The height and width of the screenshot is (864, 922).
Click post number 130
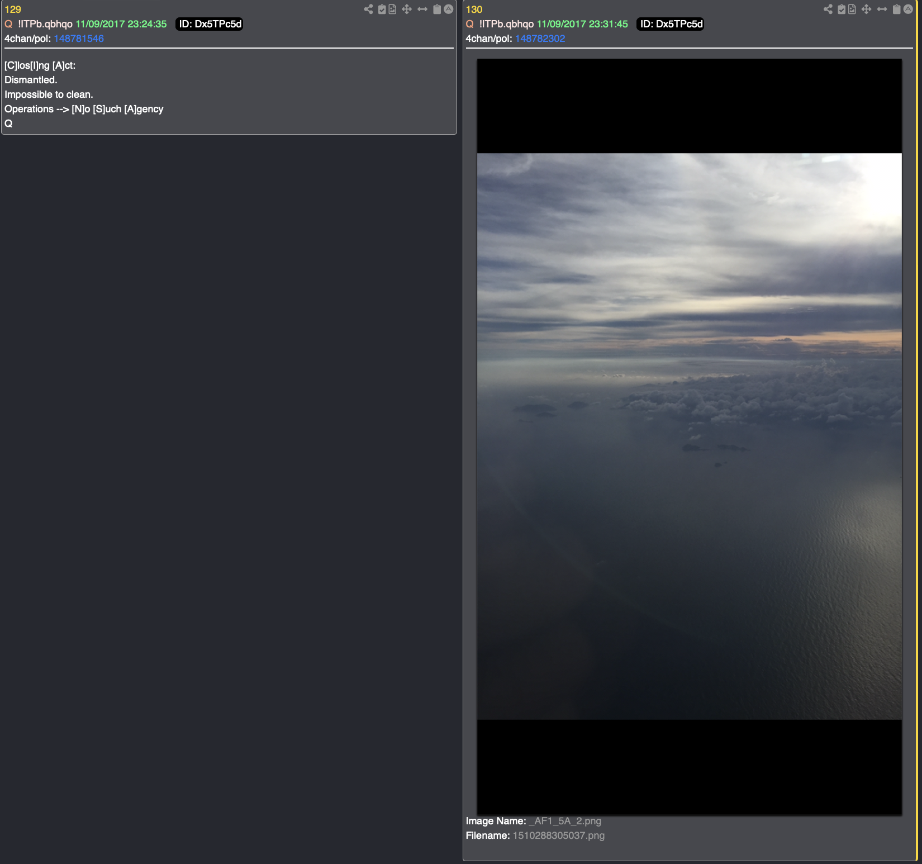(474, 10)
